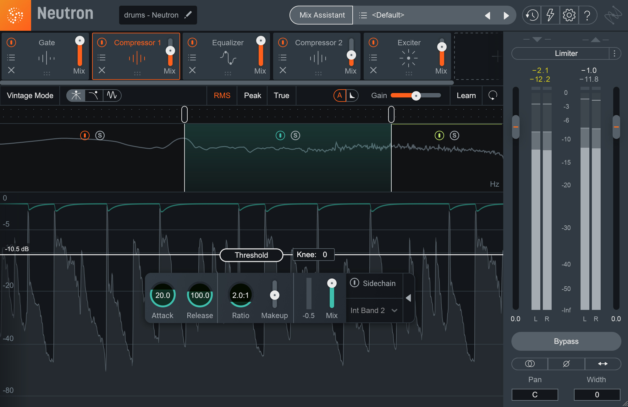The height and width of the screenshot is (407, 628).
Task: Toggle Compressor 2 power button
Action: click(283, 42)
